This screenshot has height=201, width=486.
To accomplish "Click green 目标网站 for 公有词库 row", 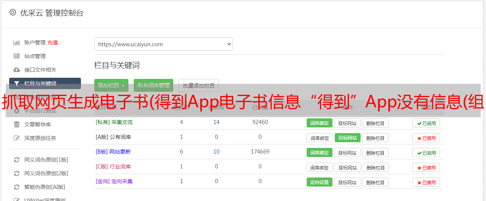I will click(x=348, y=138).
